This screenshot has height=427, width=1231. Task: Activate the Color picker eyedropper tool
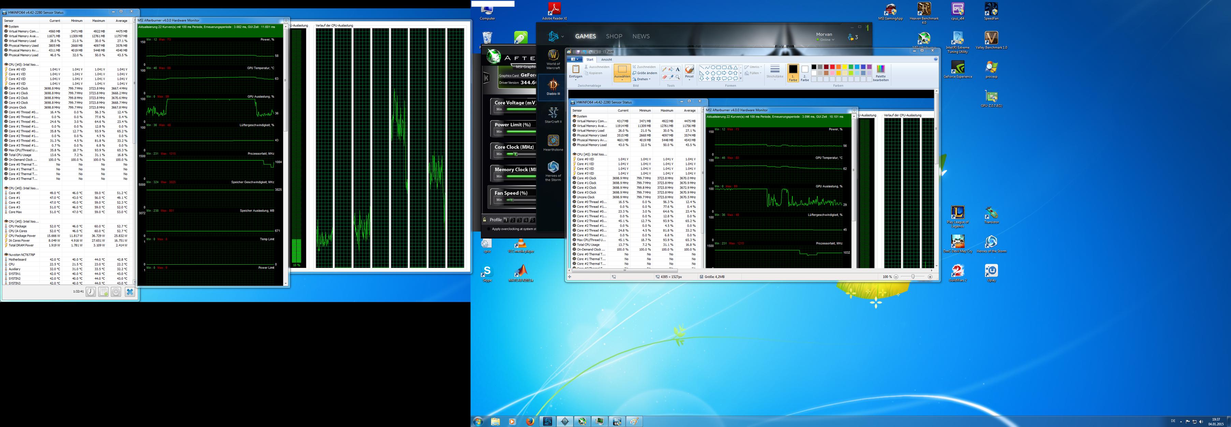pos(671,77)
